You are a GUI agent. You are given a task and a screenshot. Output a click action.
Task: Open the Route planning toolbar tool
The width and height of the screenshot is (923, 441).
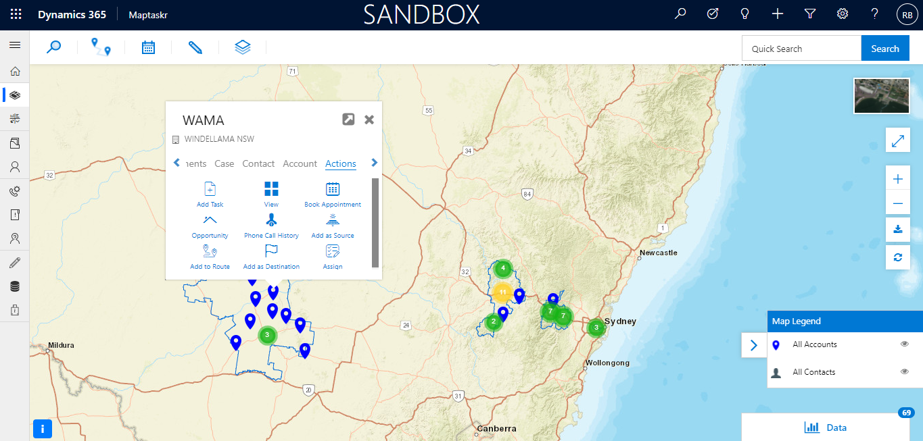click(x=101, y=47)
